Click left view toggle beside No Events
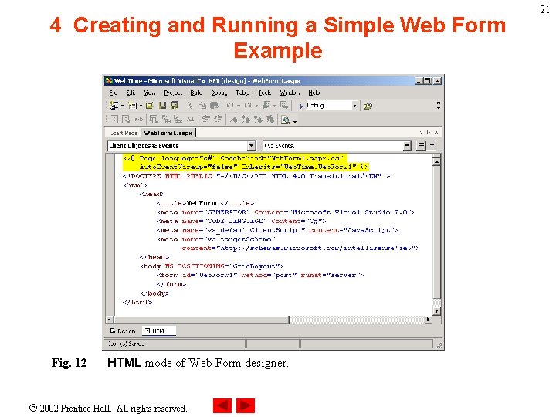Viewport: 556px width, 417px height. [x=421, y=145]
